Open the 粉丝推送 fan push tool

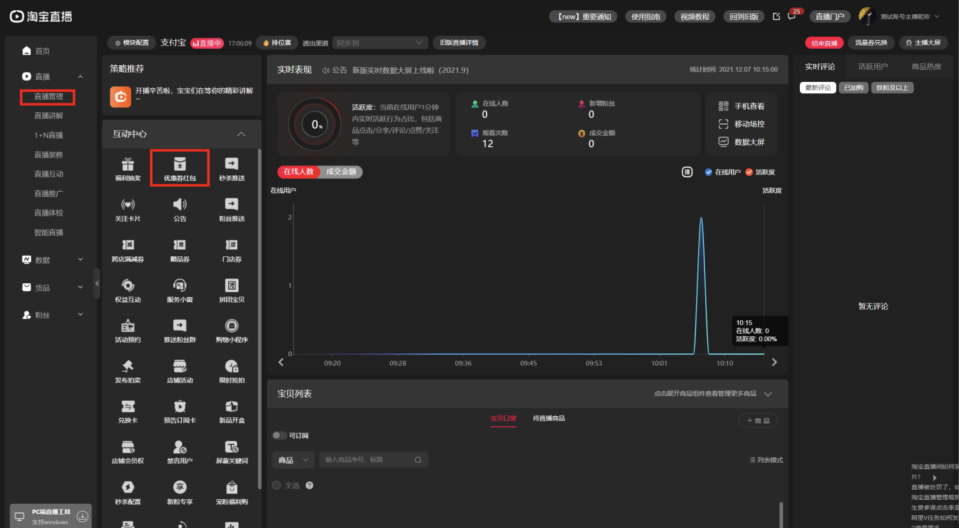(x=231, y=210)
